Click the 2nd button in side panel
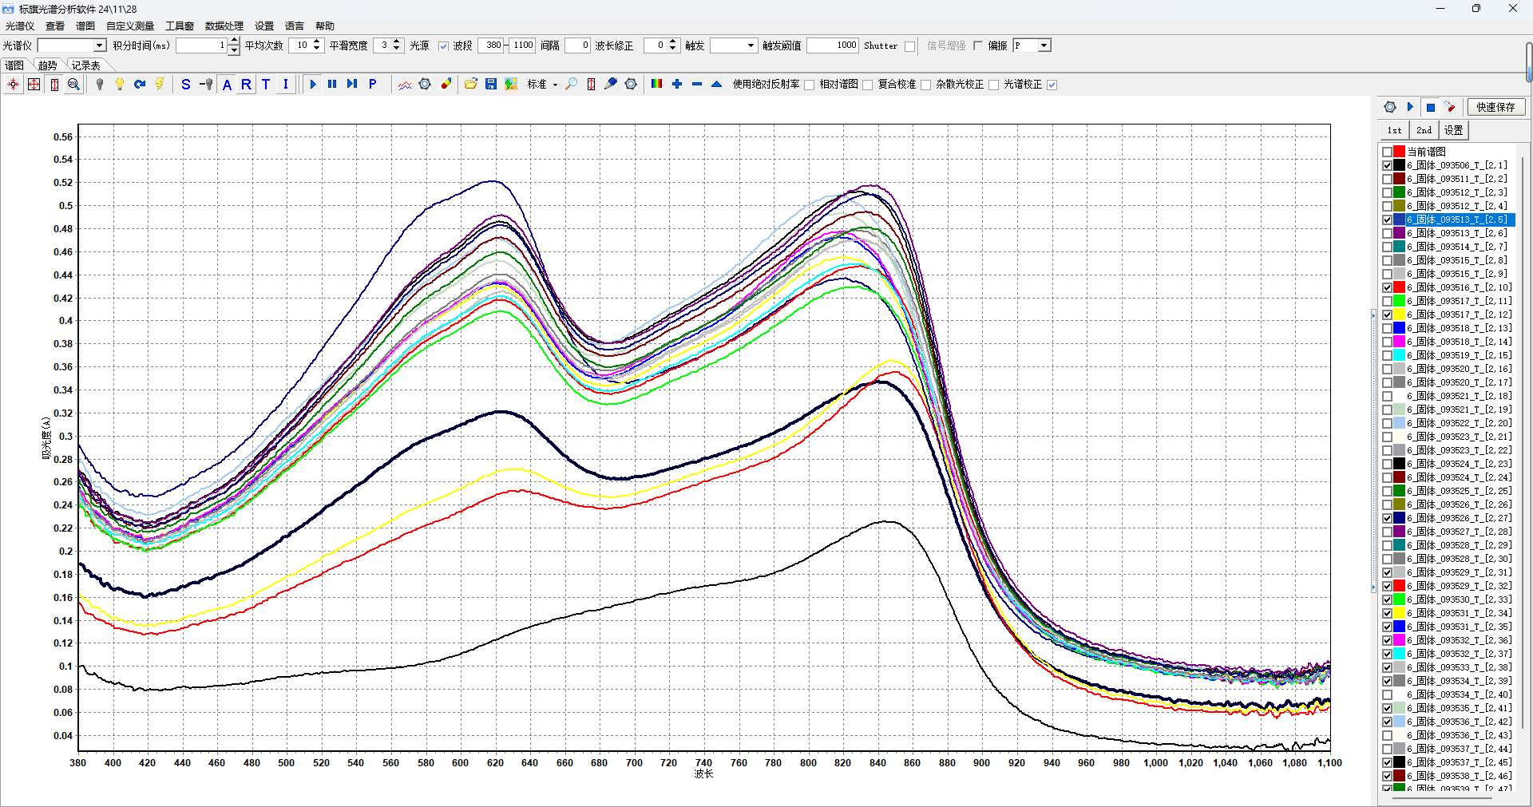The height and width of the screenshot is (807, 1533). click(x=1424, y=130)
